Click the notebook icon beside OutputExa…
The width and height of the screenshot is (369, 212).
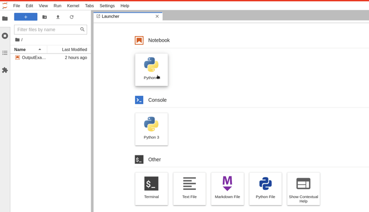[18, 58]
